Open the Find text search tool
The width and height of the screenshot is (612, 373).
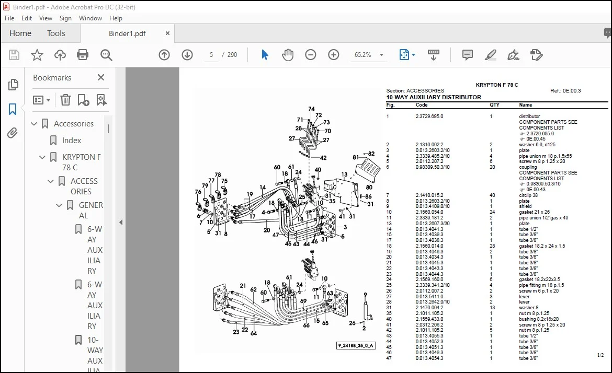tap(106, 55)
